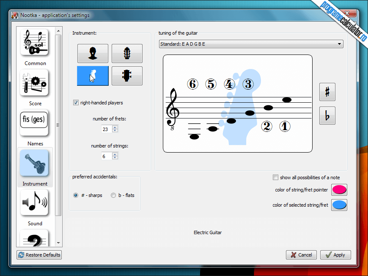Click the Nootka app icon in title bar

[15, 15]
